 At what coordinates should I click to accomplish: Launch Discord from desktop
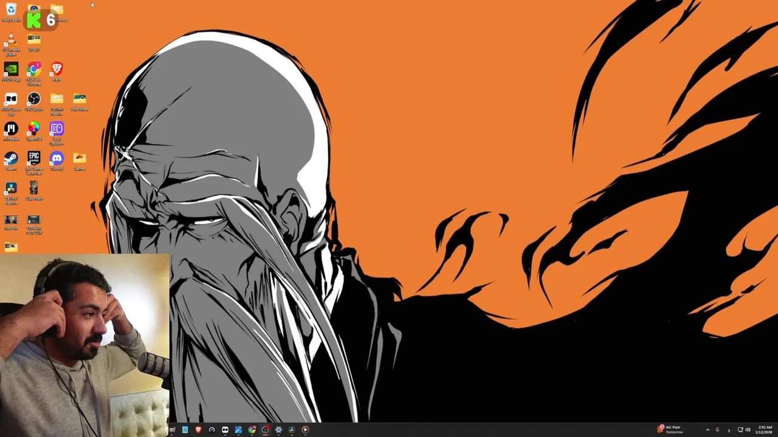click(x=57, y=161)
